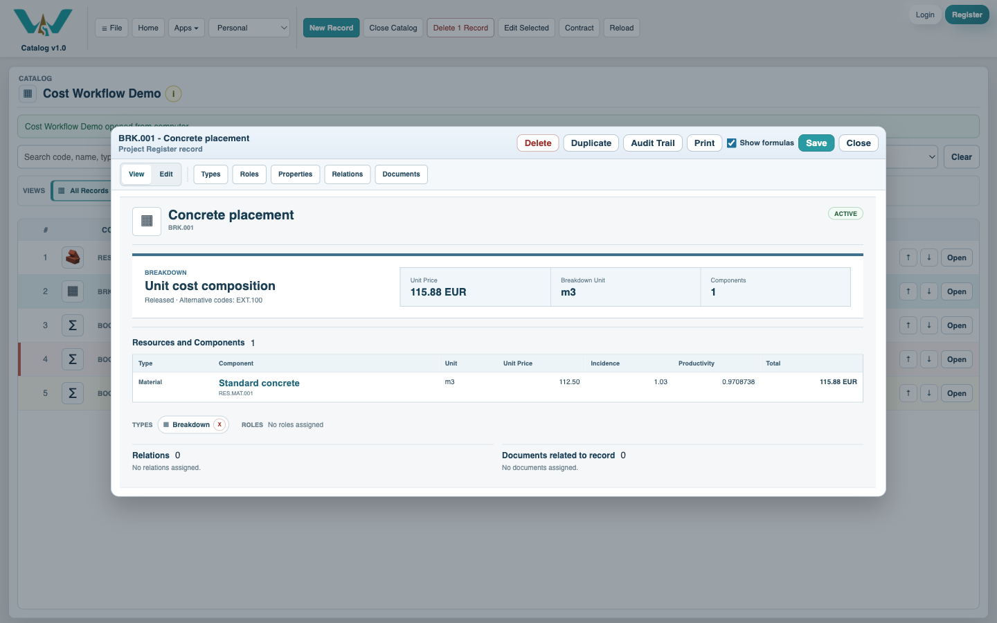The width and height of the screenshot is (997, 623).
Task: Select the All Records view
Action: coord(83,191)
